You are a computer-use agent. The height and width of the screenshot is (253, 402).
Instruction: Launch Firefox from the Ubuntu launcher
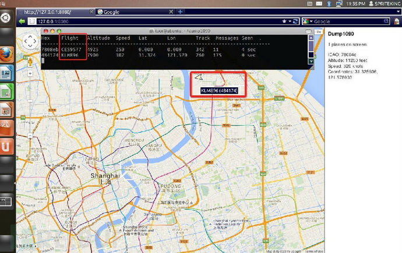point(6,55)
